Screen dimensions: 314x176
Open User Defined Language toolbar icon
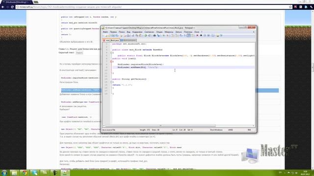(192, 36)
